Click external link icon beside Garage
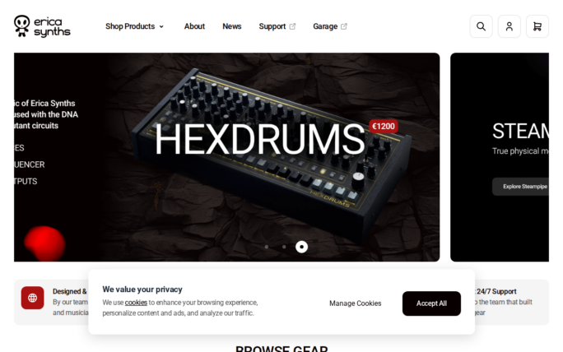The width and height of the screenshot is (563, 352). [343, 26]
